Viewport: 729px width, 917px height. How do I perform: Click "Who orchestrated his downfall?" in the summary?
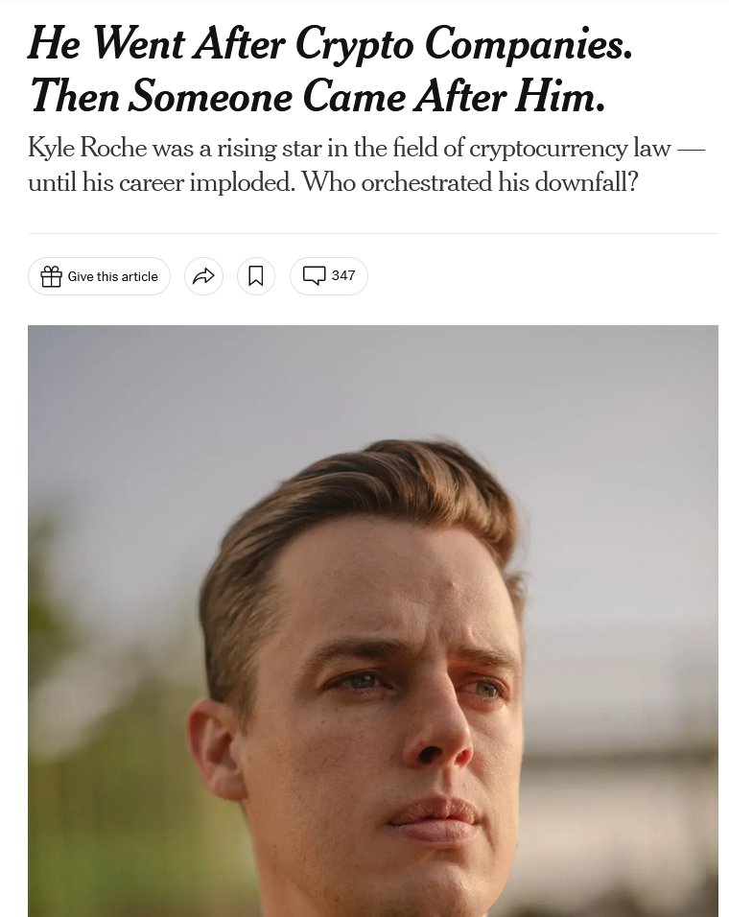pyautogui.click(x=469, y=182)
